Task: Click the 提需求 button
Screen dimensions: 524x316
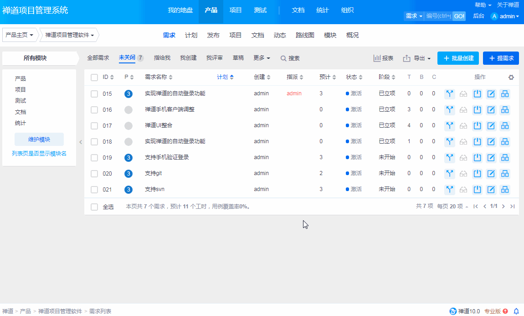Action: point(501,58)
